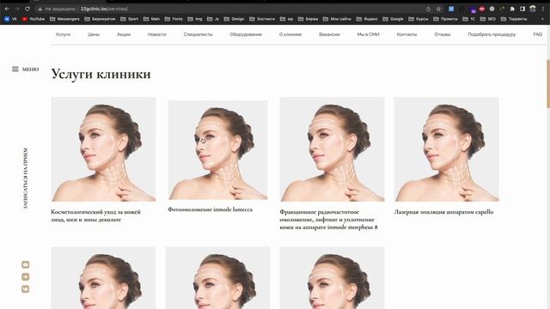Go to the О клинике page

290,34
